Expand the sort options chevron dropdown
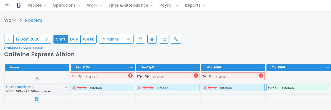This screenshot has height=110, width=331. click(x=128, y=39)
